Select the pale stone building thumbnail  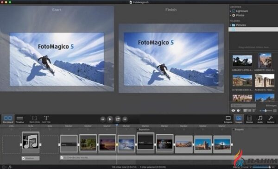click(265, 81)
